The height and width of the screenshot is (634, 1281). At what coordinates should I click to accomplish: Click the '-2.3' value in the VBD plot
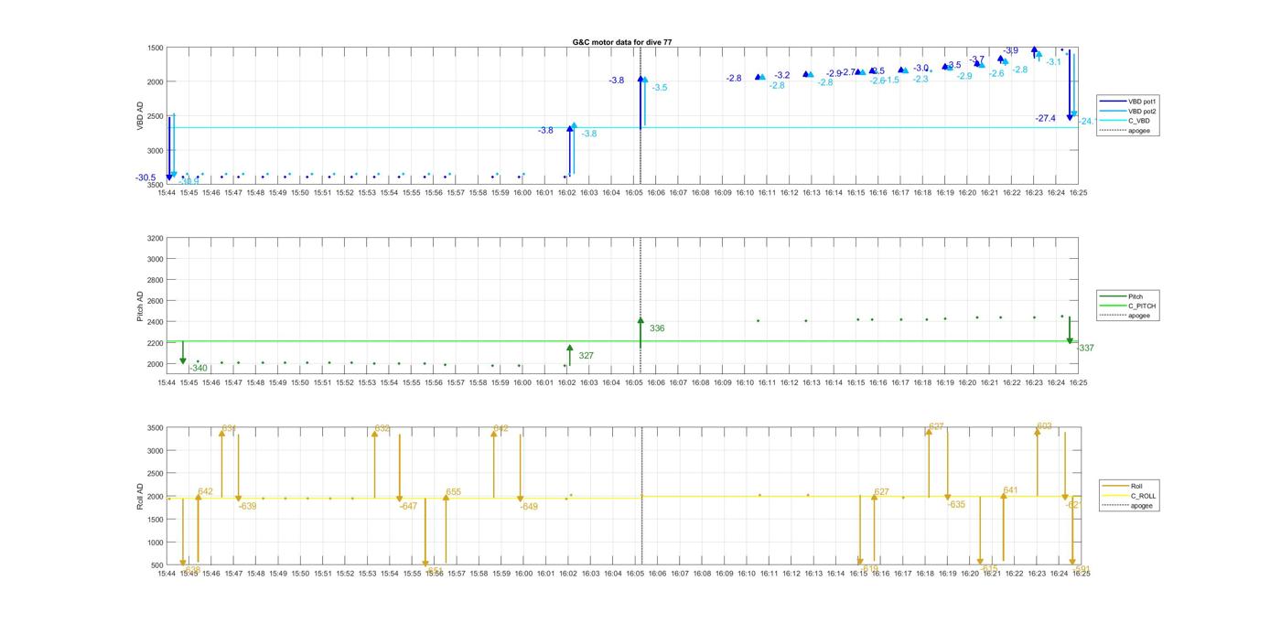tap(920, 80)
